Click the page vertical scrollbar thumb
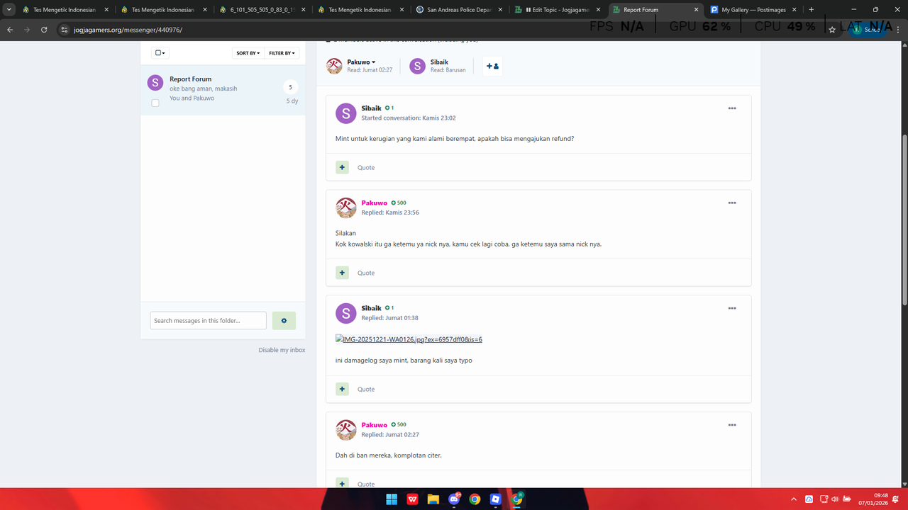The width and height of the screenshot is (908, 510). click(904, 220)
